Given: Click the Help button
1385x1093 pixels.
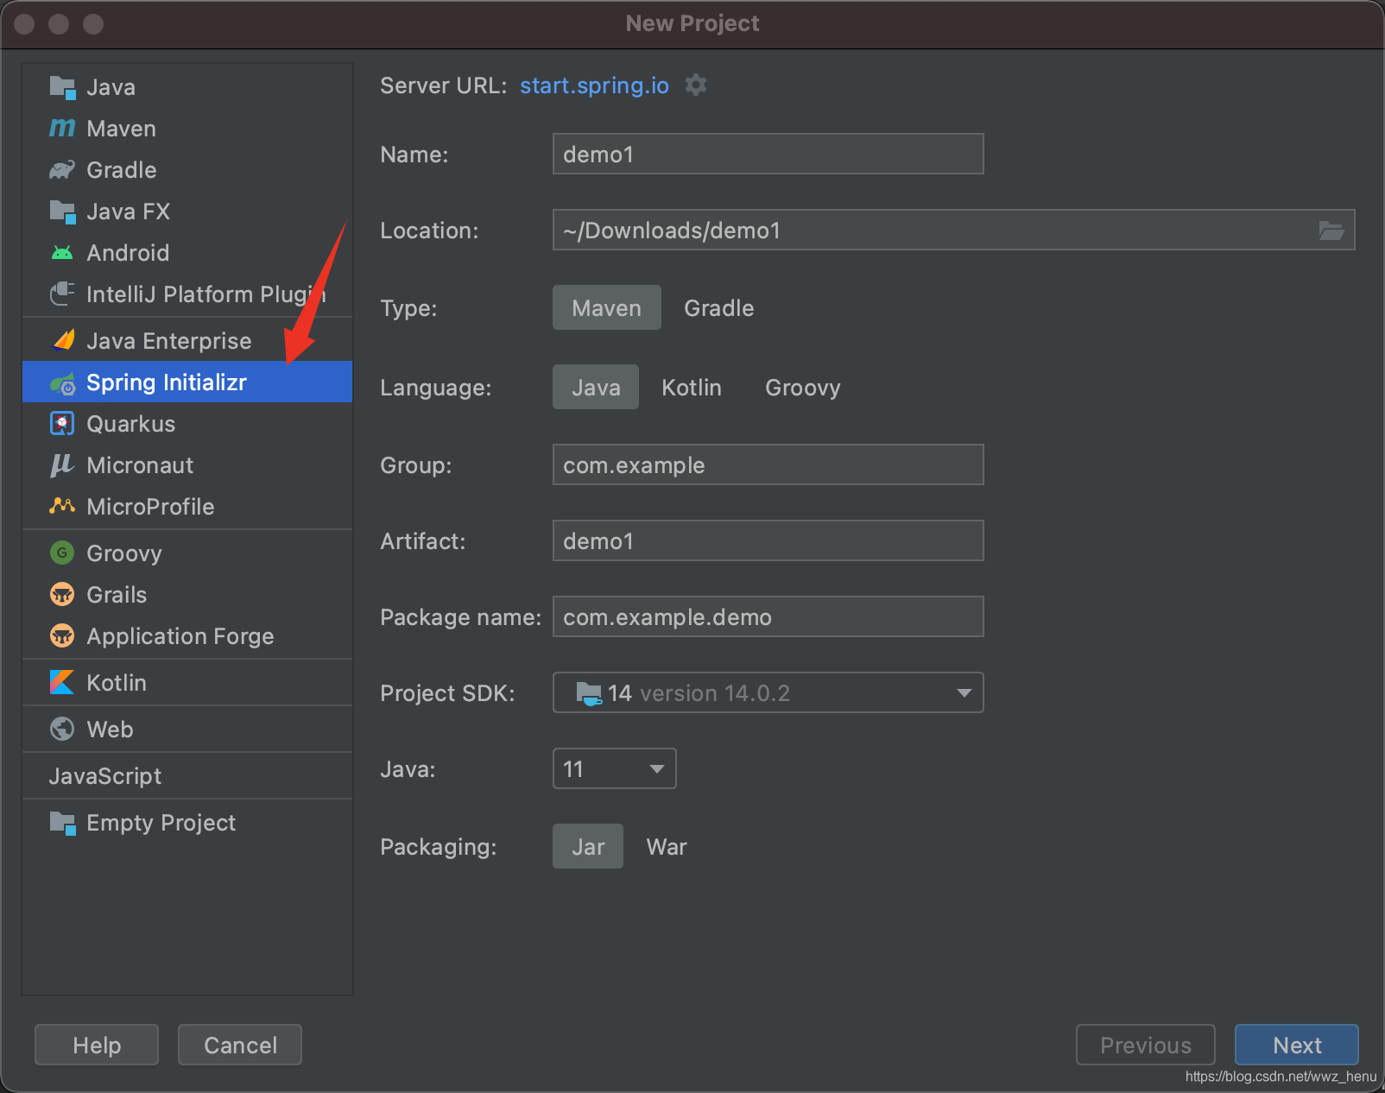Looking at the screenshot, I should point(97,1046).
